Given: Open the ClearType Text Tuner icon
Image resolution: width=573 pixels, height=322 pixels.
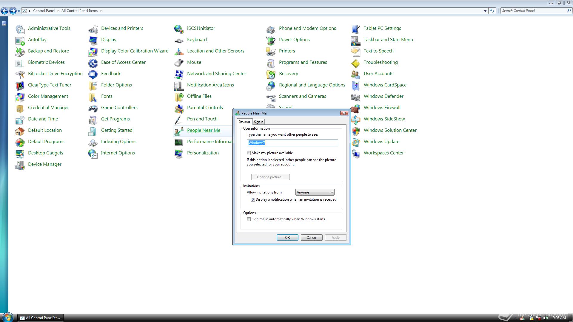Looking at the screenshot, I should pos(20,86).
